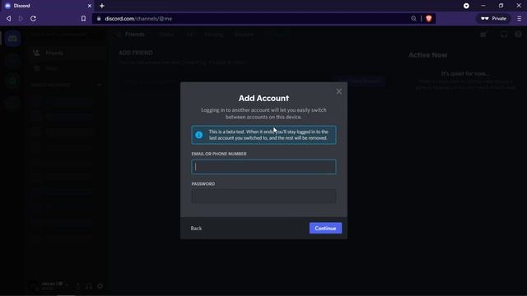Select the Discord browser tab
527x296 pixels.
point(48,6)
